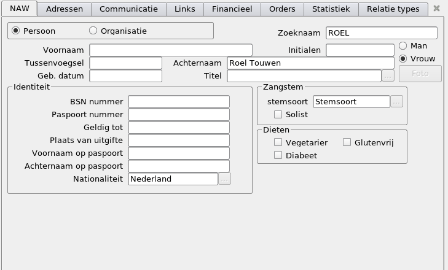Select the Organisatie radio button

pos(93,31)
